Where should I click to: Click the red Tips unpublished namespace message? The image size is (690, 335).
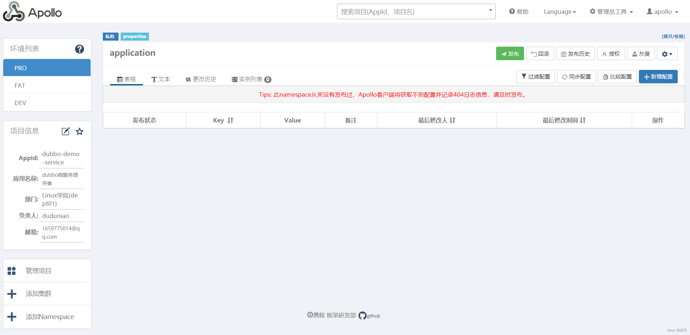click(394, 95)
